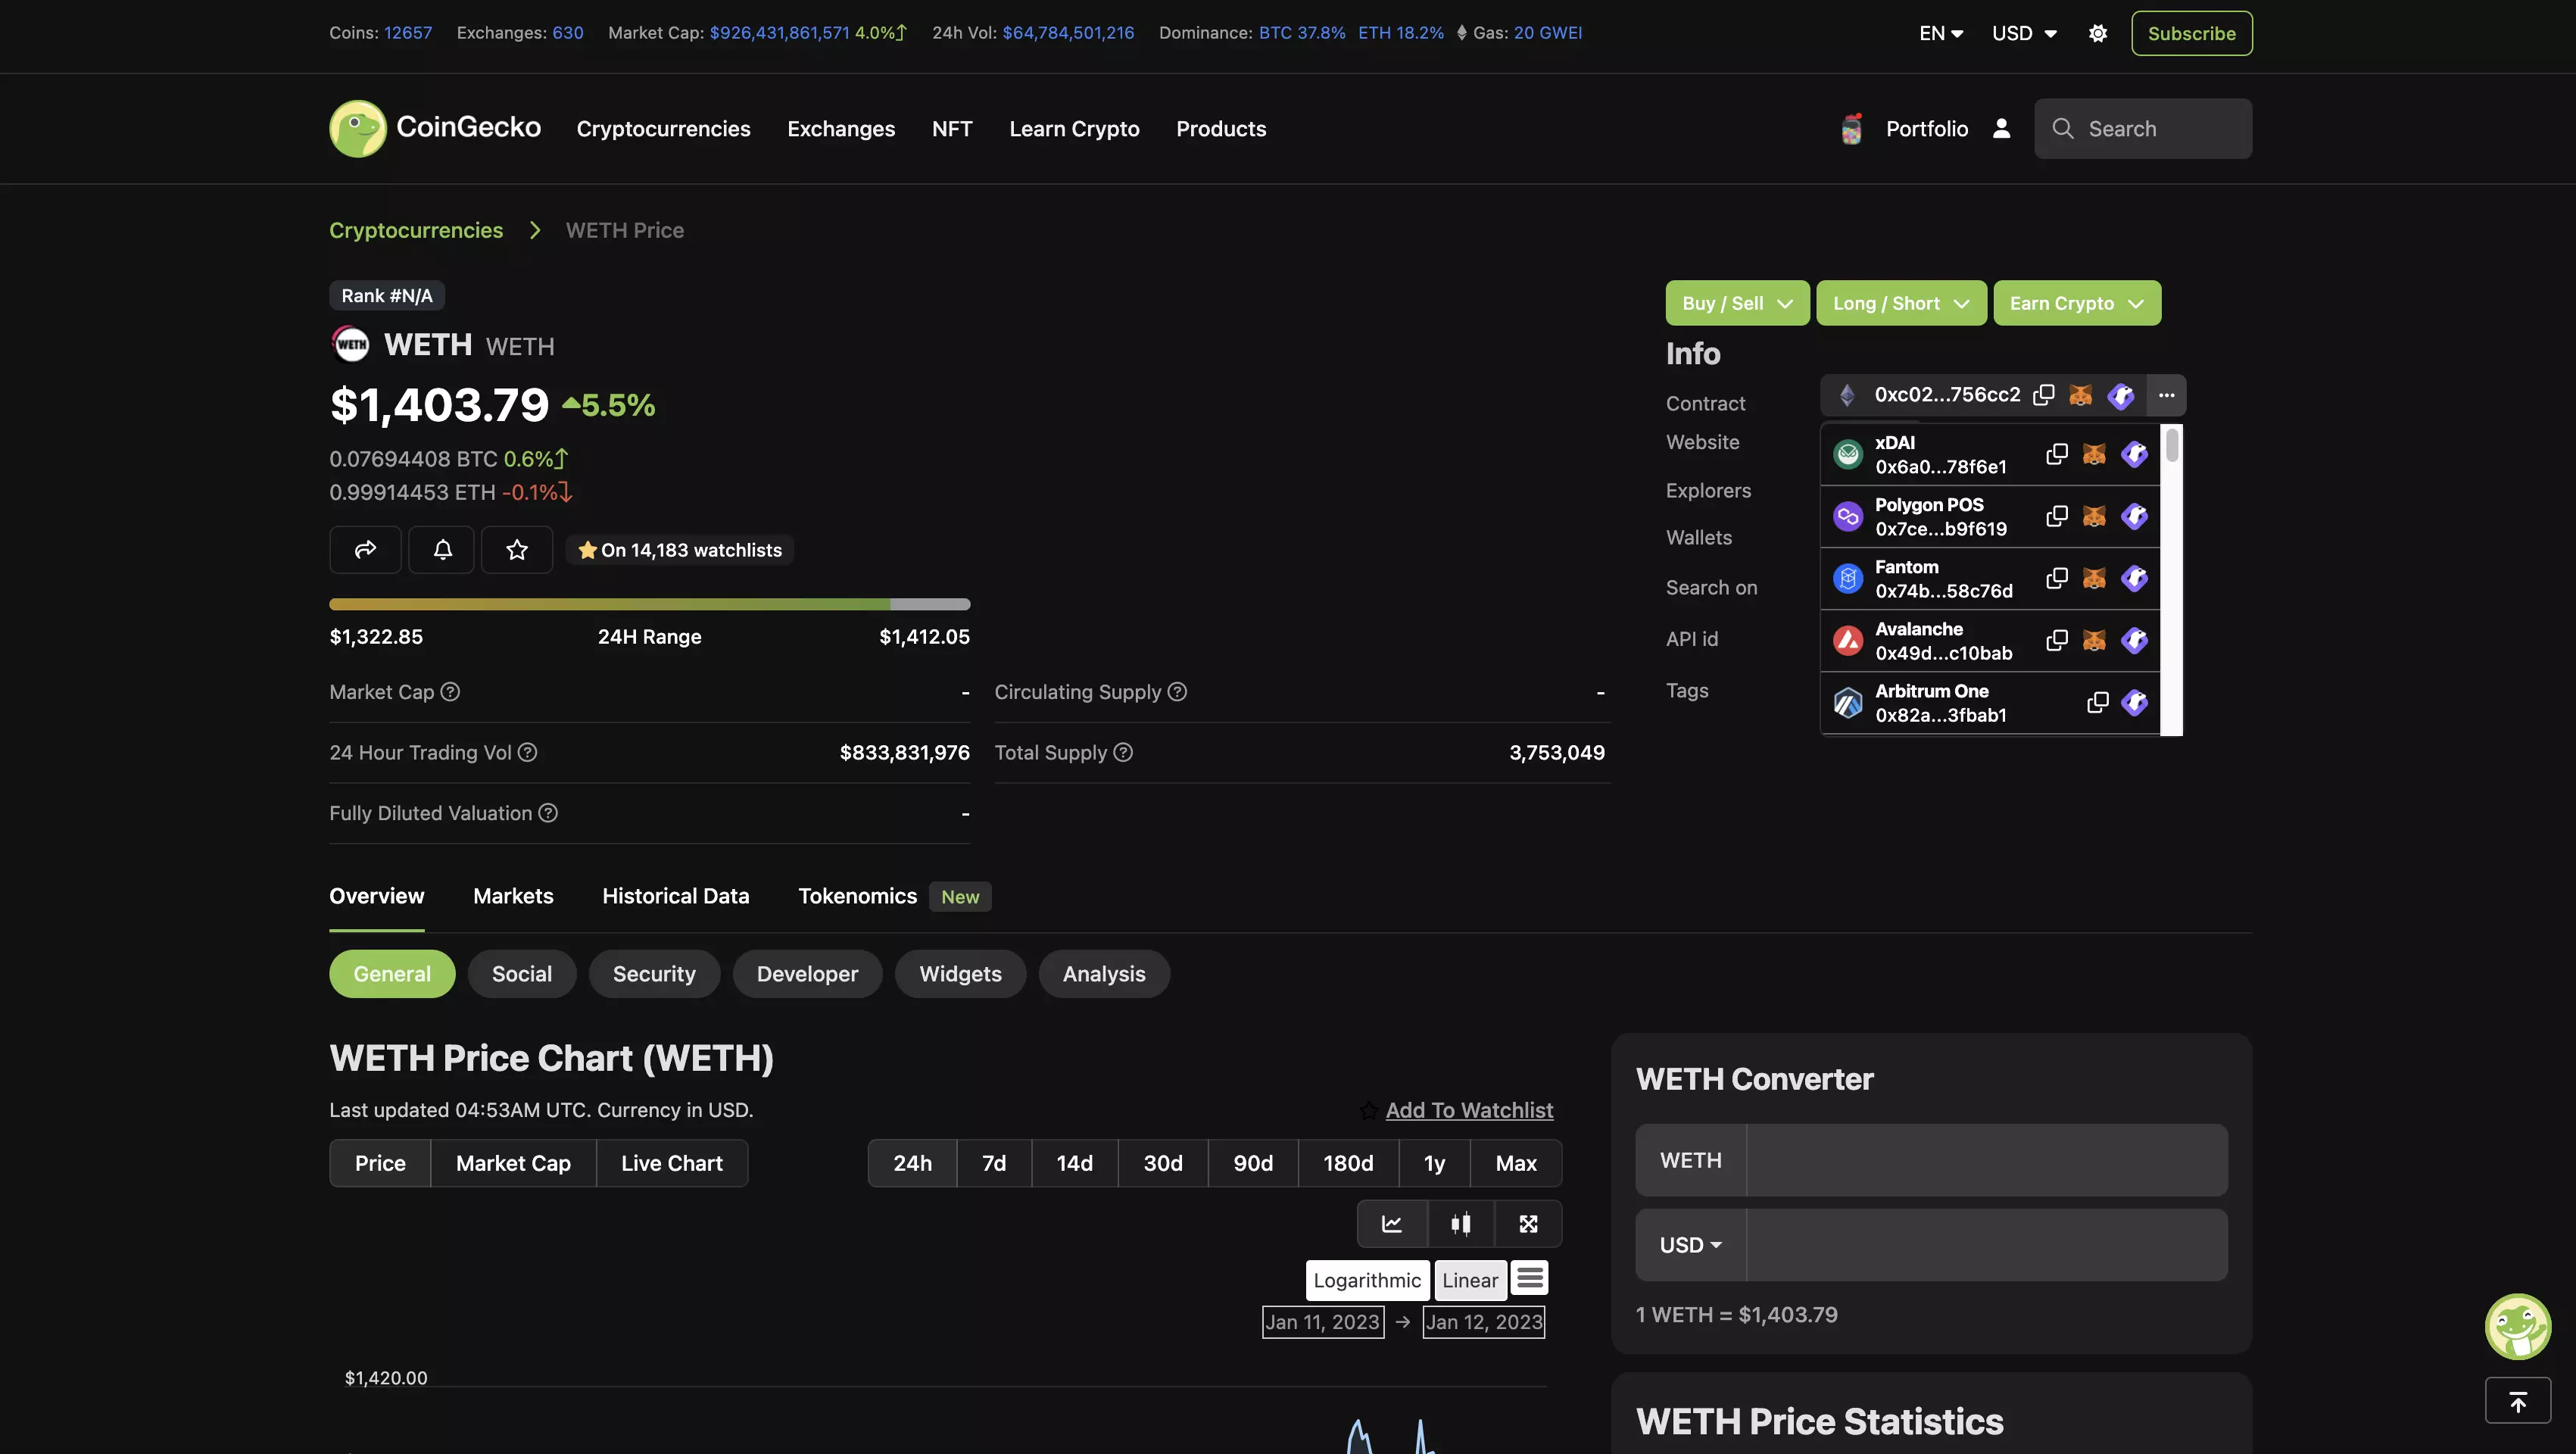Click the price alert bell icon
Image resolution: width=2576 pixels, height=1454 pixels.
point(442,549)
